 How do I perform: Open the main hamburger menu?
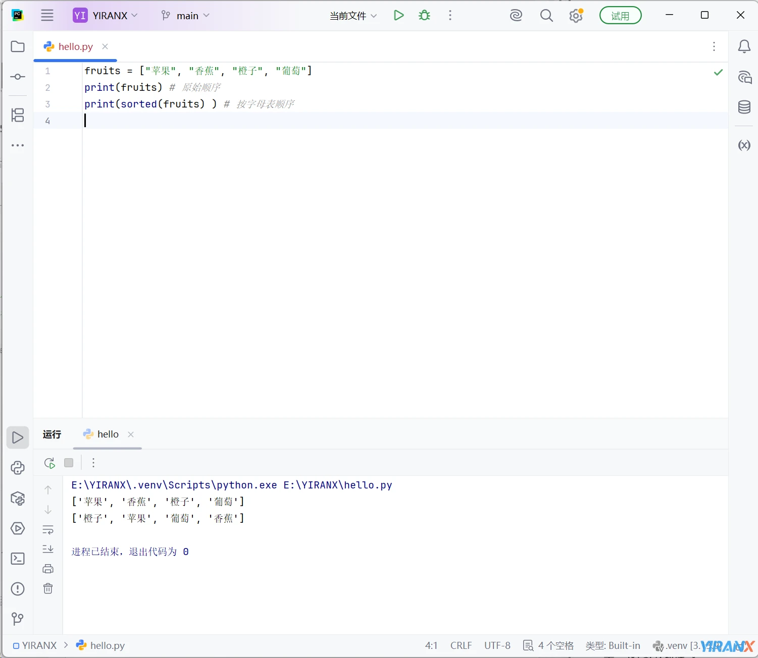[x=47, y=15]
